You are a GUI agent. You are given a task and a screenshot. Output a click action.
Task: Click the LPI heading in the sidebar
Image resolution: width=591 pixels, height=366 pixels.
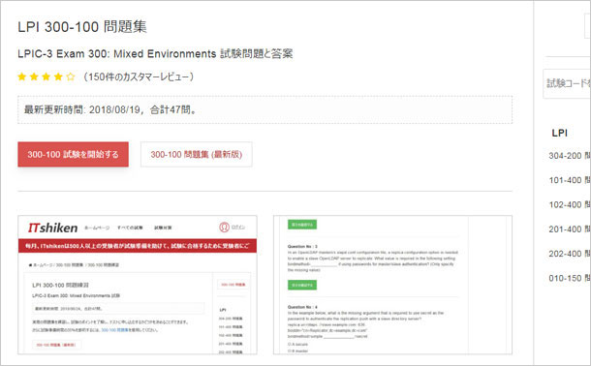(x=560, y=133)
